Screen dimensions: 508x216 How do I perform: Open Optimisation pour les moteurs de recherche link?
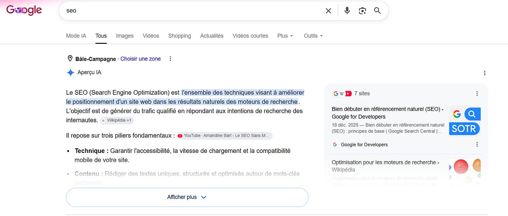pos(386,166)
